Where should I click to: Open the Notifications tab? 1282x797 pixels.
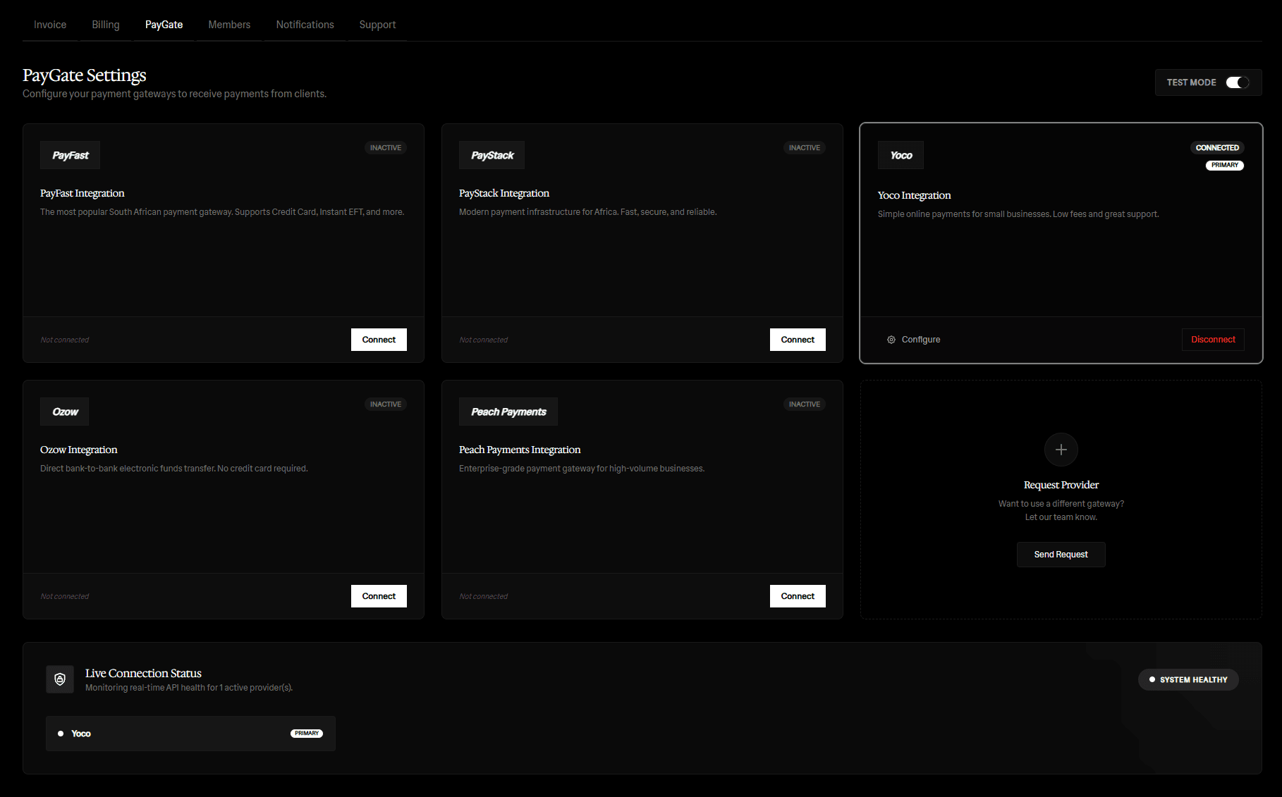(305, 24)
